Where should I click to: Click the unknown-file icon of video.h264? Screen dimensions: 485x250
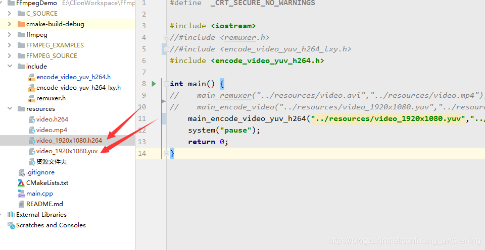(31, 119)
